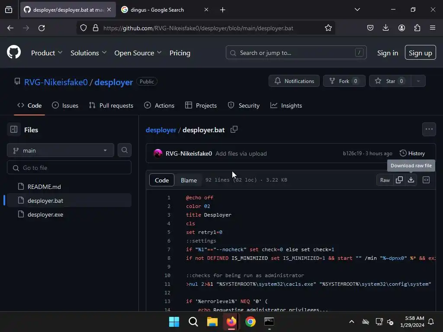Expand the Open Source navigation dropdown
The width and height of the screenshot is (443, 332).
[138, 53]
